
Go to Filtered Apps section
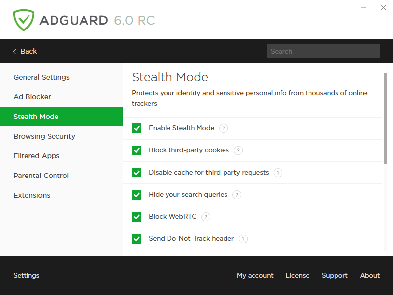61,156
